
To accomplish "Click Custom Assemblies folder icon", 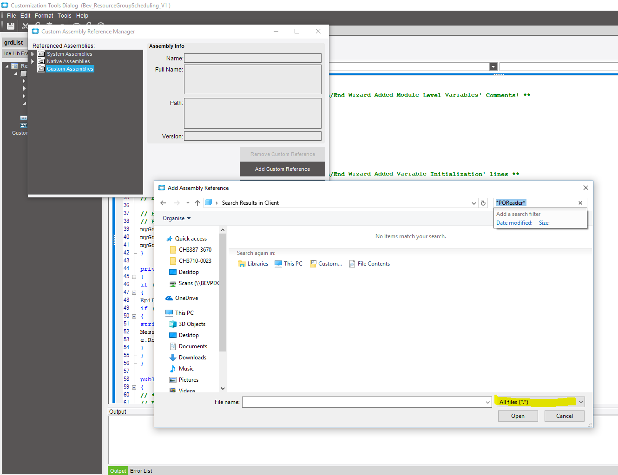I will click(41, 69).
